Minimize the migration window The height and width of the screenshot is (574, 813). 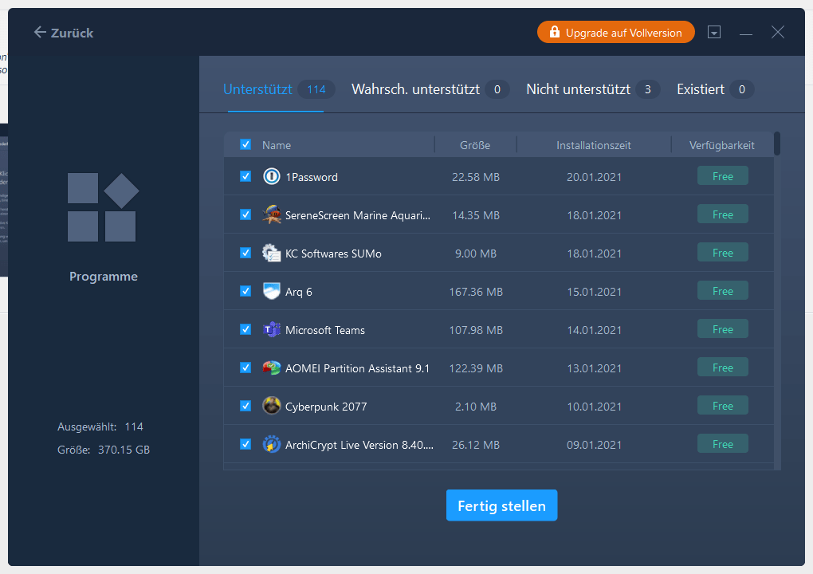click(x=745, y=33)
